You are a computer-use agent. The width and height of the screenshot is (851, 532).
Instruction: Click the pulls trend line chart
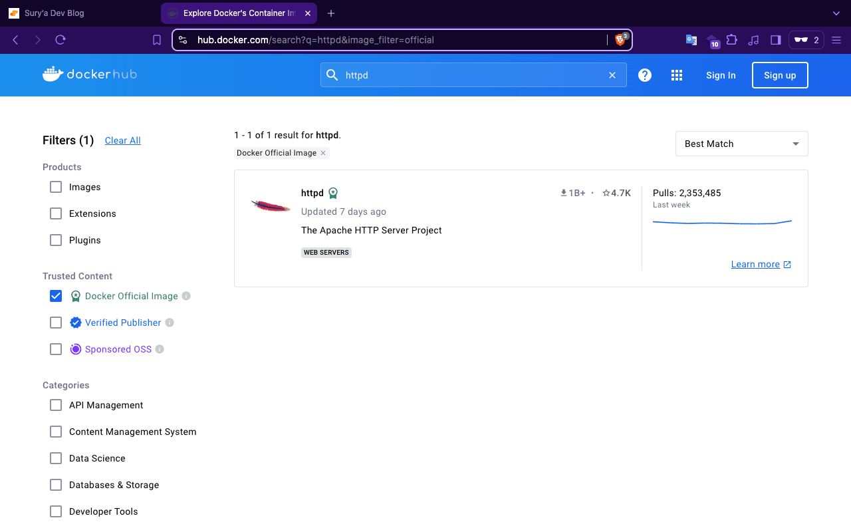coord(722,223)
